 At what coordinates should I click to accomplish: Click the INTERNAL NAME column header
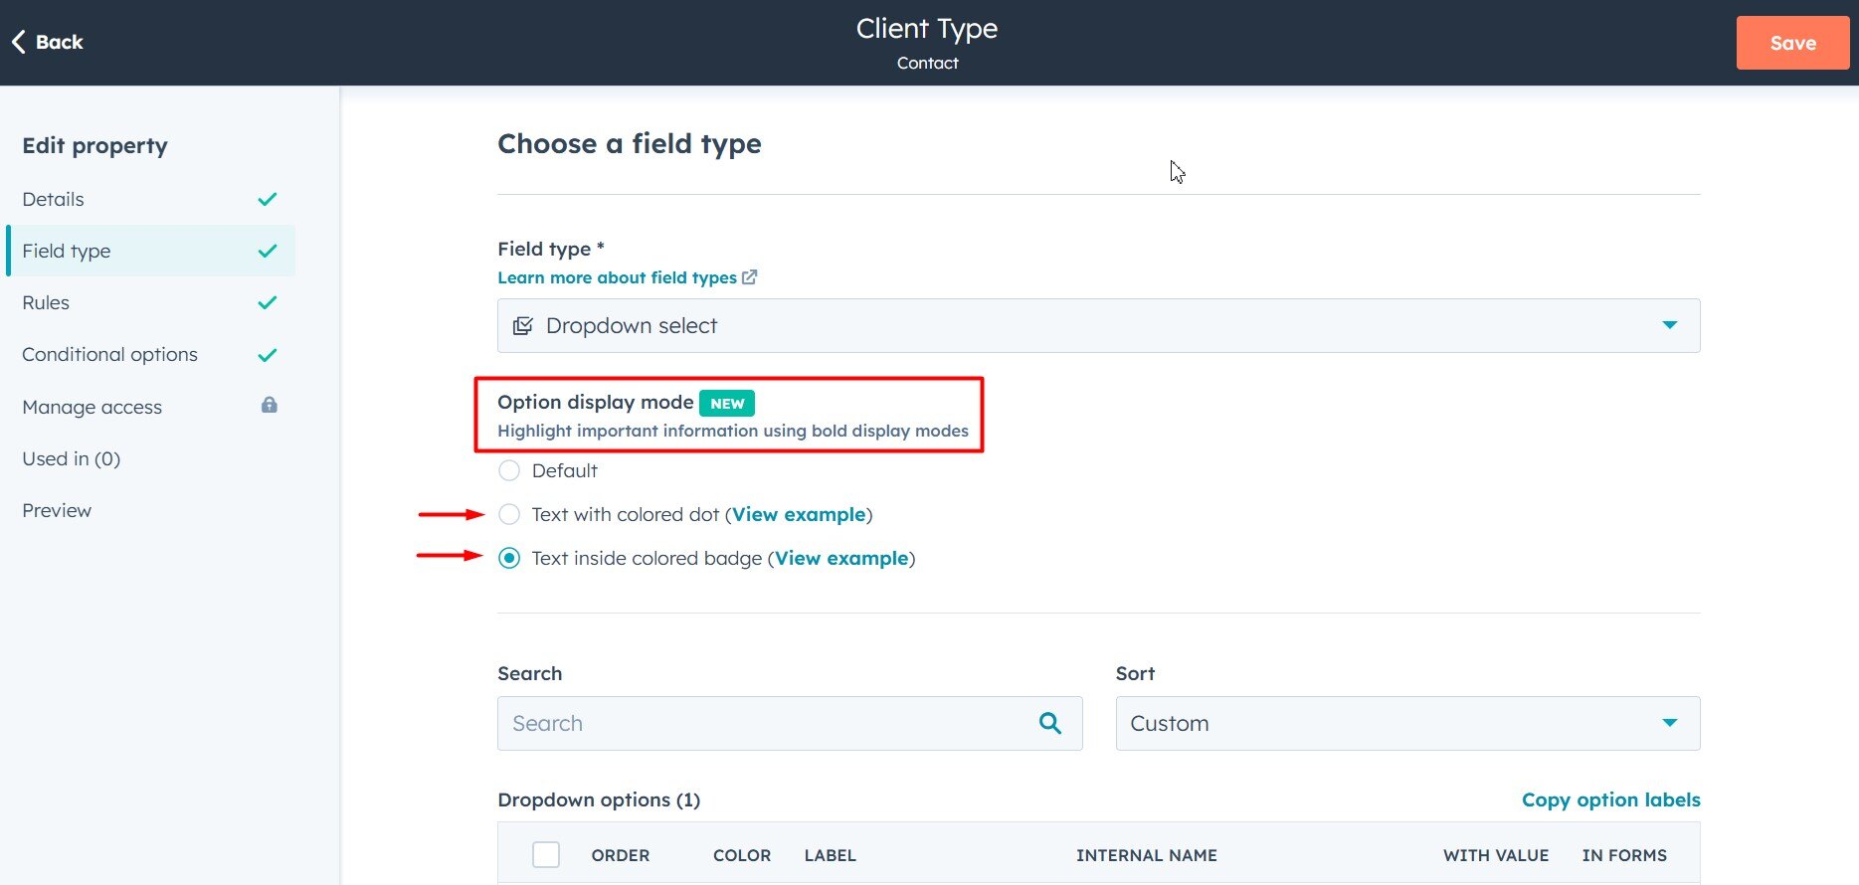1147,855
